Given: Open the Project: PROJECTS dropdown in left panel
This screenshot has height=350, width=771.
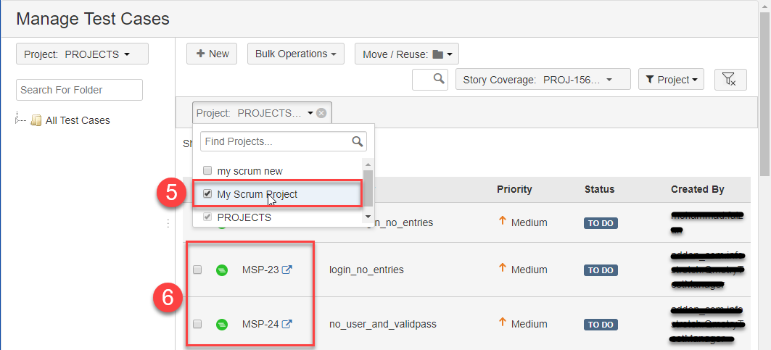Looking at the screenshot, I should [82, 54].
